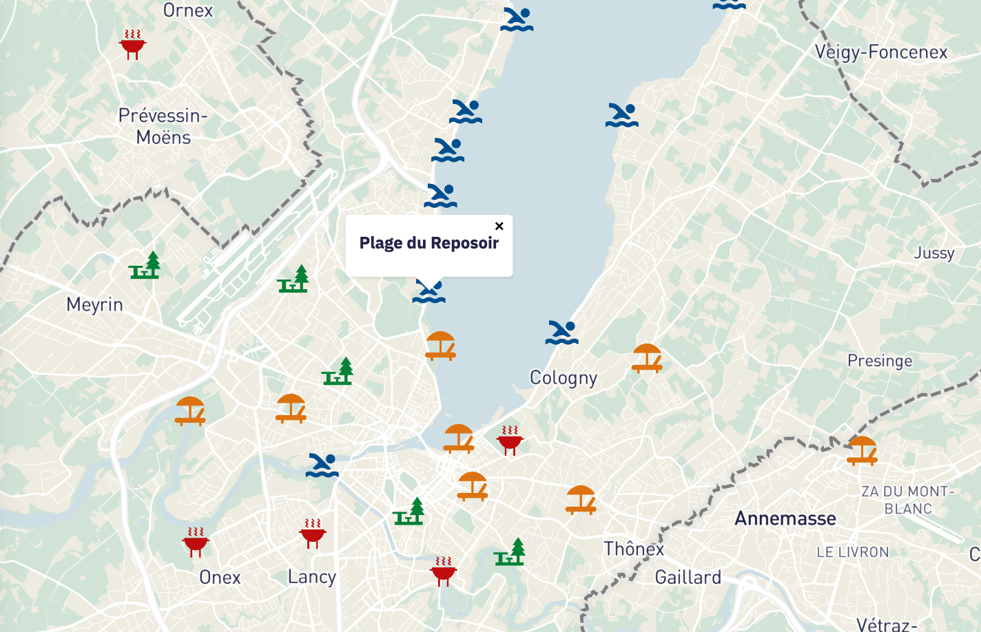Select the sunbed marker right of Cologny
Viewport: 981px width, 632px height.
click(x=647, y=358)
